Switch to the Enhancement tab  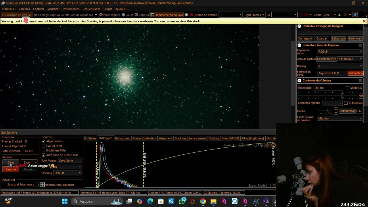pyautogui.click(x=197, y=138)
